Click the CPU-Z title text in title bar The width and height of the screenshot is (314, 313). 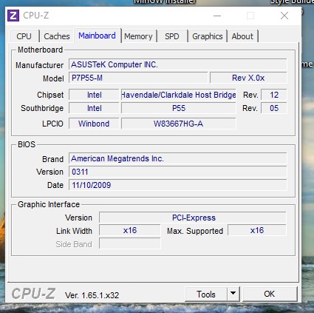tap(36, 16)
